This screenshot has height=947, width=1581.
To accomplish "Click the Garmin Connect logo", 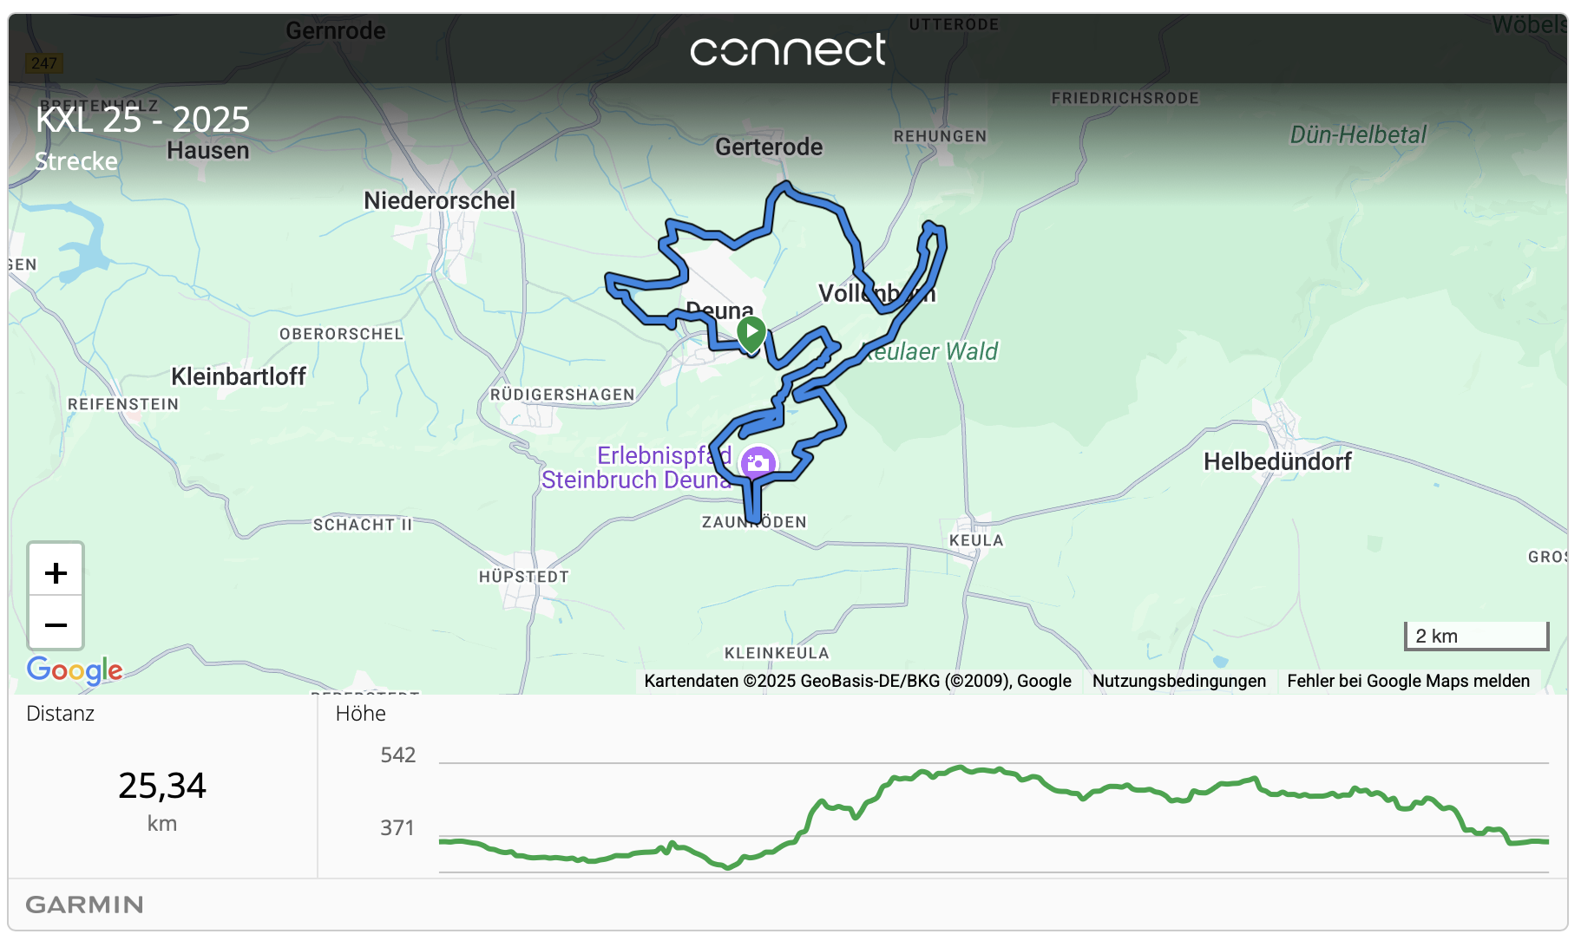I will (x=788, y=49).
